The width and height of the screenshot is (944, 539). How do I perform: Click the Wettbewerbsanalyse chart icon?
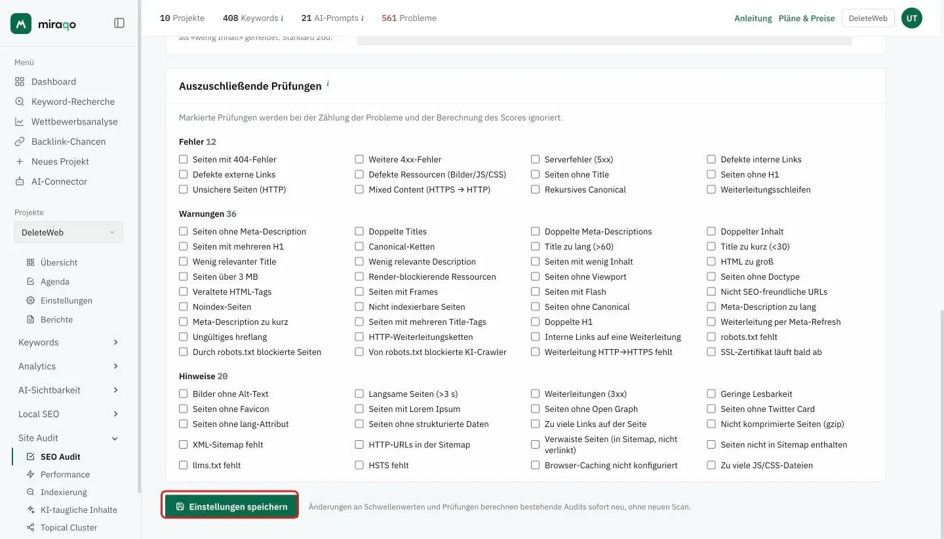tap(20, 122)
